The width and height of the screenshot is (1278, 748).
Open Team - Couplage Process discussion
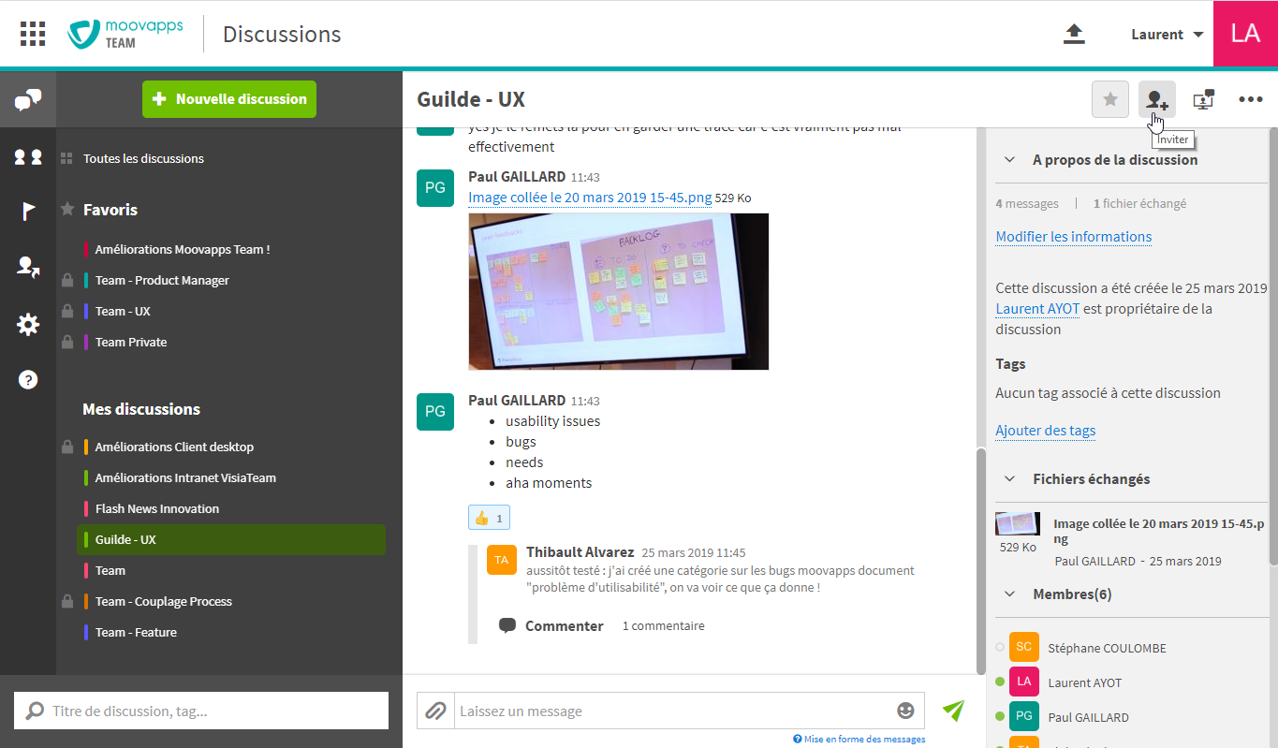pyautogui.click(x=164, y=601)
